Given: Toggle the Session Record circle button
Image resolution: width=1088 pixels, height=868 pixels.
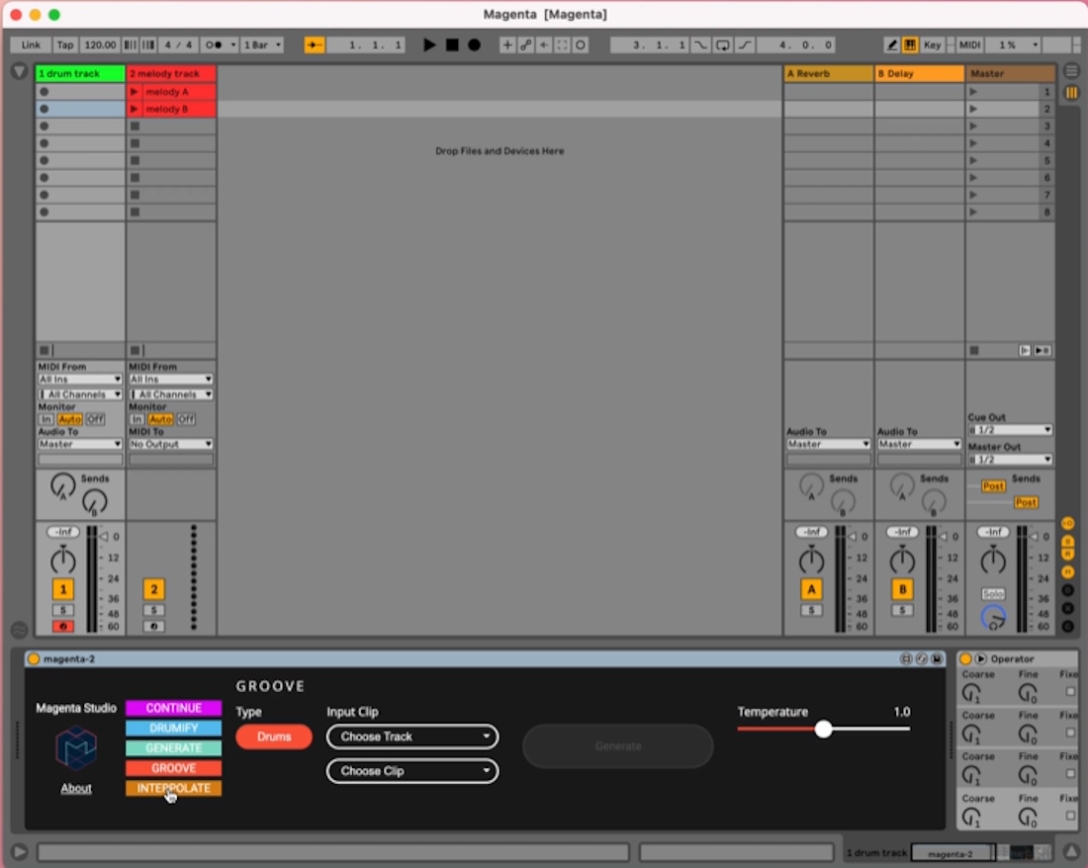Looking at the screenshot, I should coord(581,45).
